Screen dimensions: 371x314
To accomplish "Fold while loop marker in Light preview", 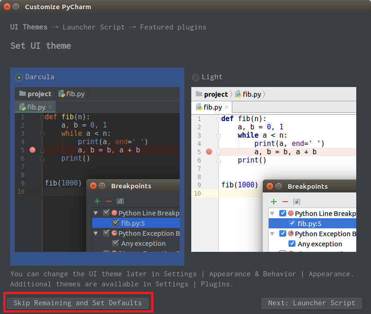I will tap(218, 136).
